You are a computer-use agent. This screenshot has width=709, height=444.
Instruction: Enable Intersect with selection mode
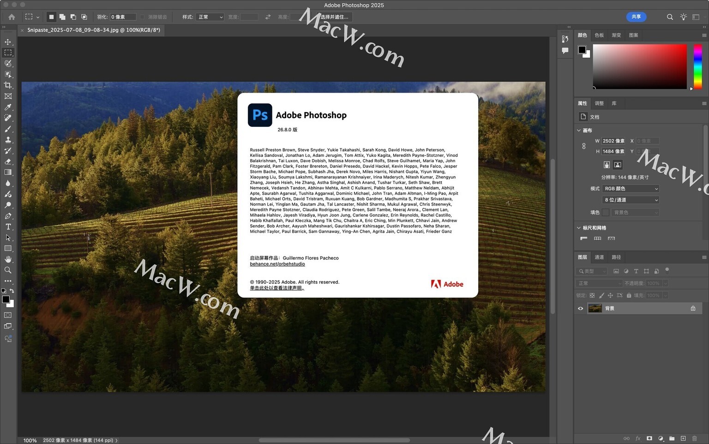pos(84,17)
